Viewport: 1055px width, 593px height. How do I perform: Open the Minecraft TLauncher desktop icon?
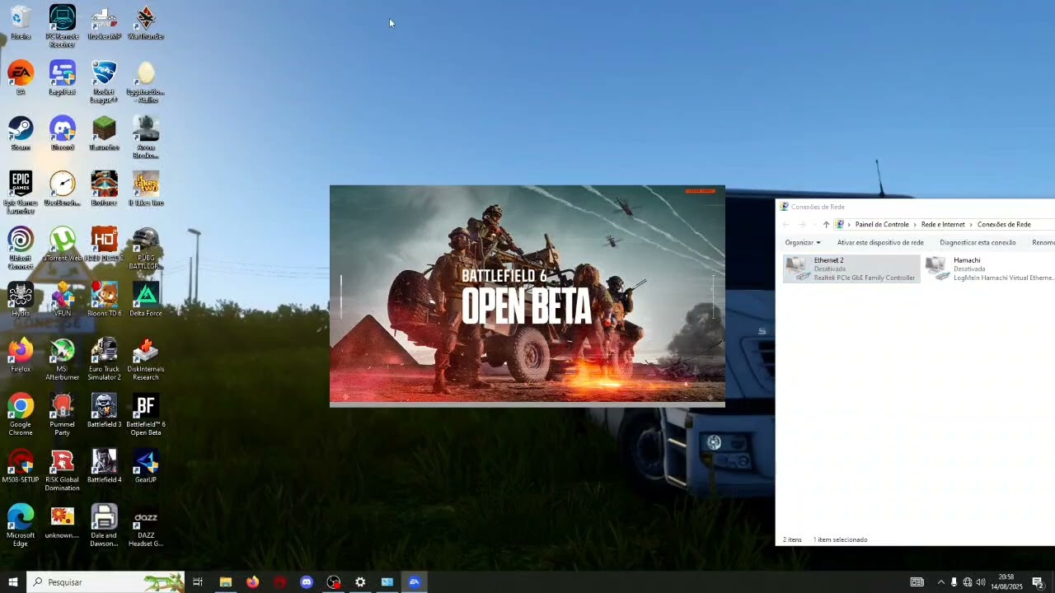coord(104,133)
